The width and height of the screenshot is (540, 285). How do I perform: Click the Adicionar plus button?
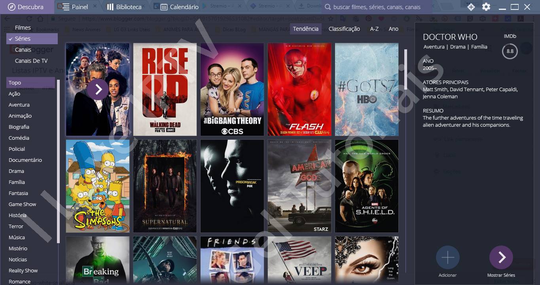click(448, 257)
